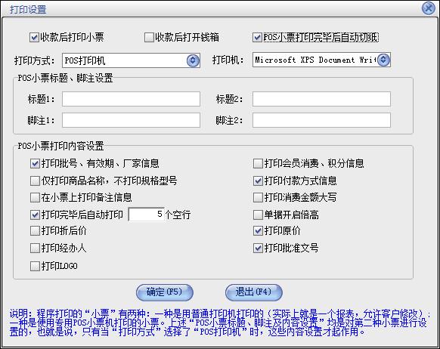Uncheck 打印批号、有效期、厂家信息 option

(x=35, y=163)
